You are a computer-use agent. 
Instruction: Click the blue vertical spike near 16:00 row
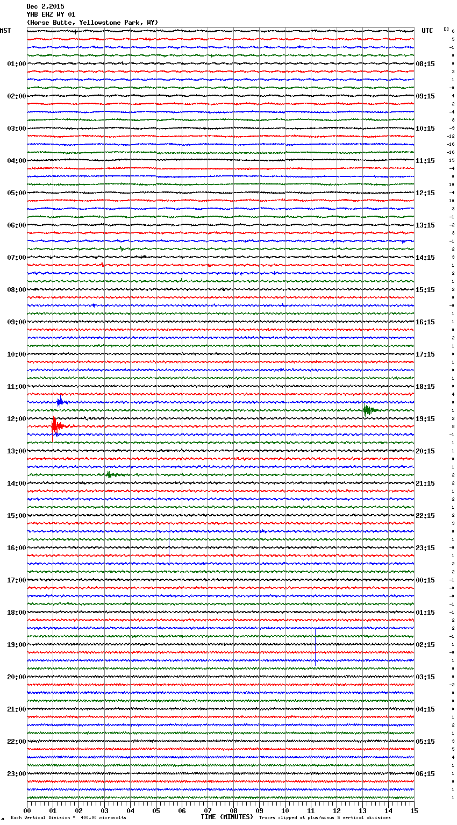tap(169, 543)
